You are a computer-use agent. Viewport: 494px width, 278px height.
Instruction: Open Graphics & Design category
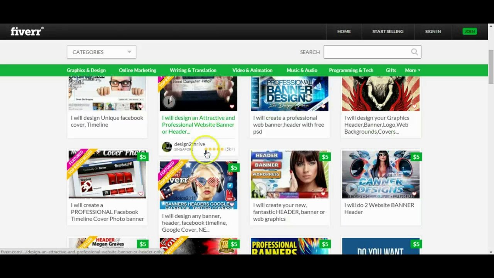click(86, 70)
